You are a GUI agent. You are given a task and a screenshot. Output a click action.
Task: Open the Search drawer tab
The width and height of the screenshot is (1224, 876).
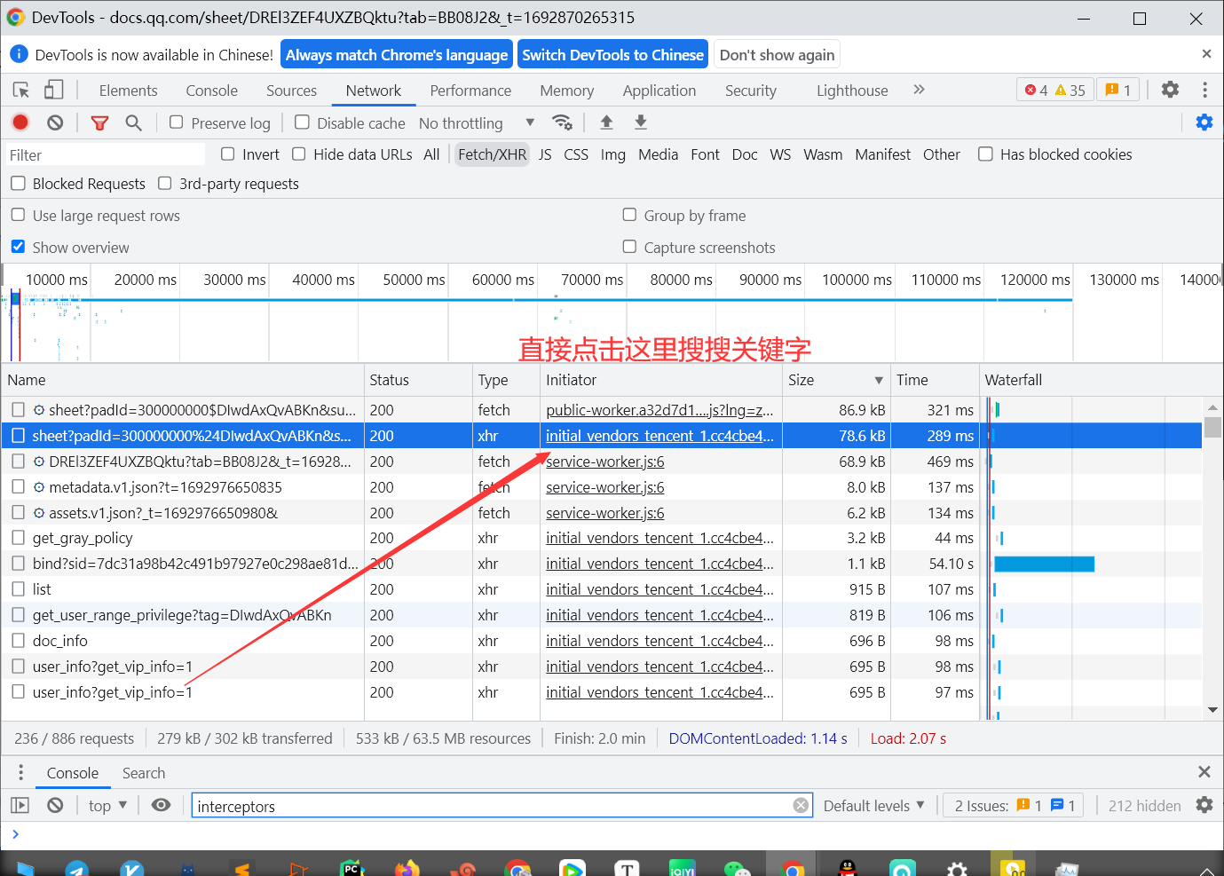(144, 773)
